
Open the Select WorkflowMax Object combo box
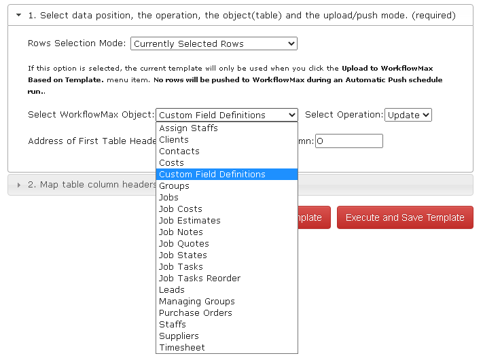click(227, 115)
